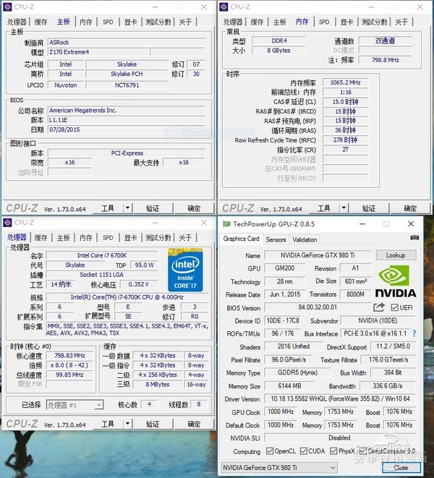Open SPD tab in processor CPU-Z window

pyautogui.click(x=108, y=238)
